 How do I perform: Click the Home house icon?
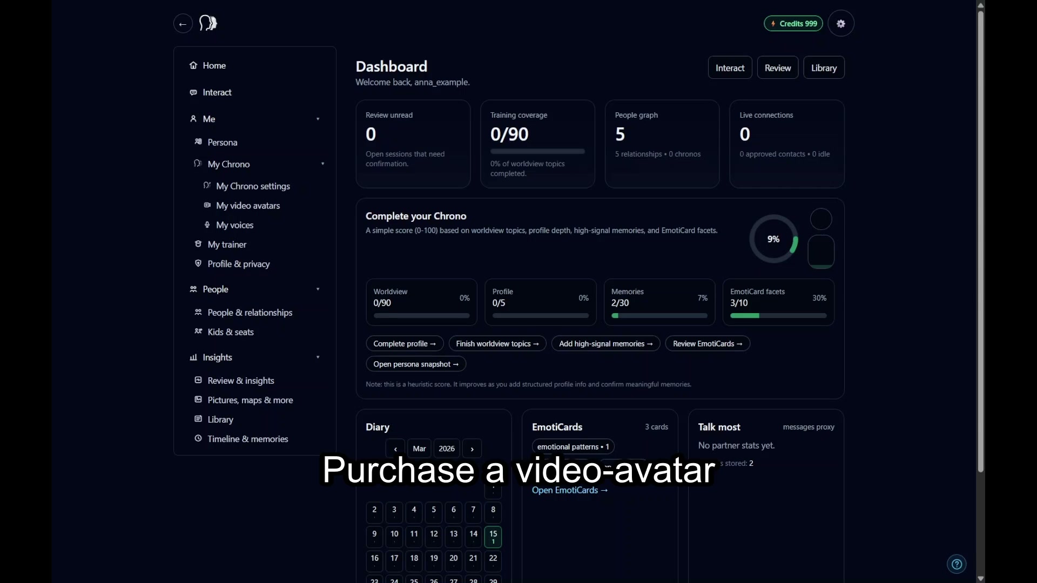pos(193,65)
